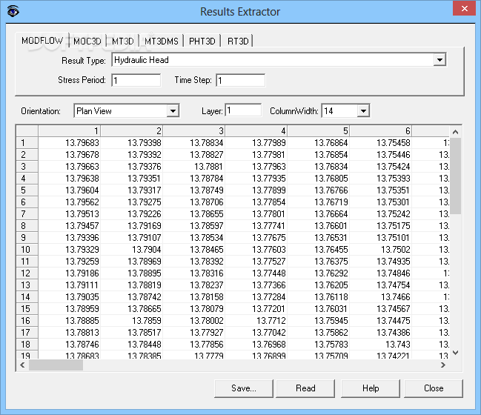Click cell value 13.78079
This screenshot has width=481, height=415.
pos(194,309)
